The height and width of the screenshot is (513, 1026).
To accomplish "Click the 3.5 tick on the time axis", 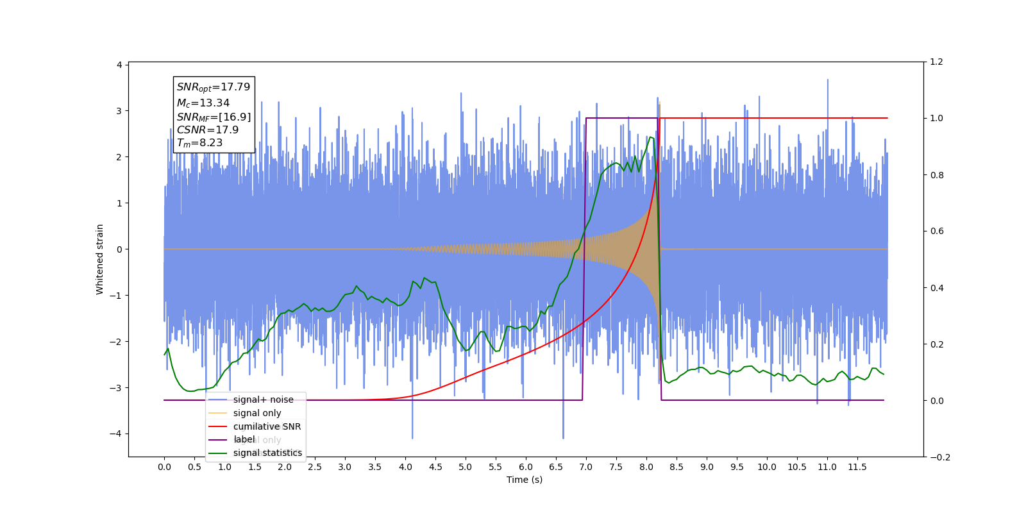I will coord(375,467).
